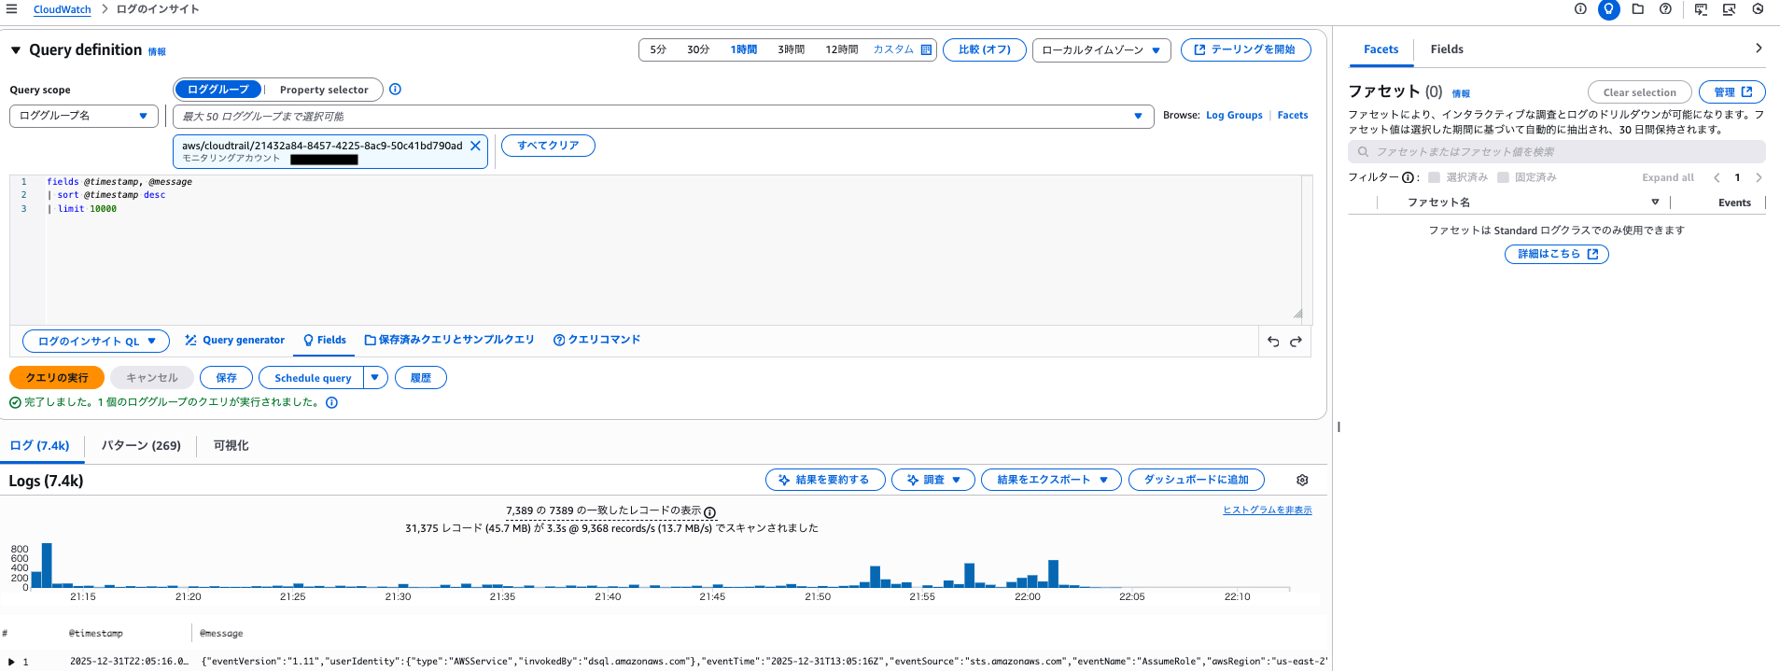Click the hexagon icon at top-right corner
Image resolution: width=1780 pixels, height=671 pixels.
1758,9
